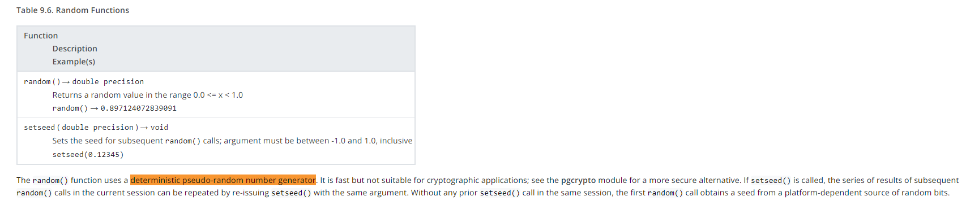Click the "Table 9.6. Random Functions" caption
Image resolution: width=966 pixels, height=205 pixels.
coord(72,10)
